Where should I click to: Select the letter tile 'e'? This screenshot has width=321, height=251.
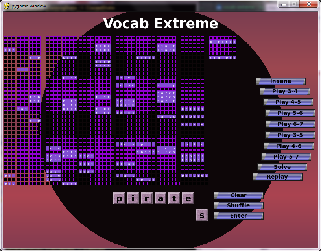coord(188,199)
